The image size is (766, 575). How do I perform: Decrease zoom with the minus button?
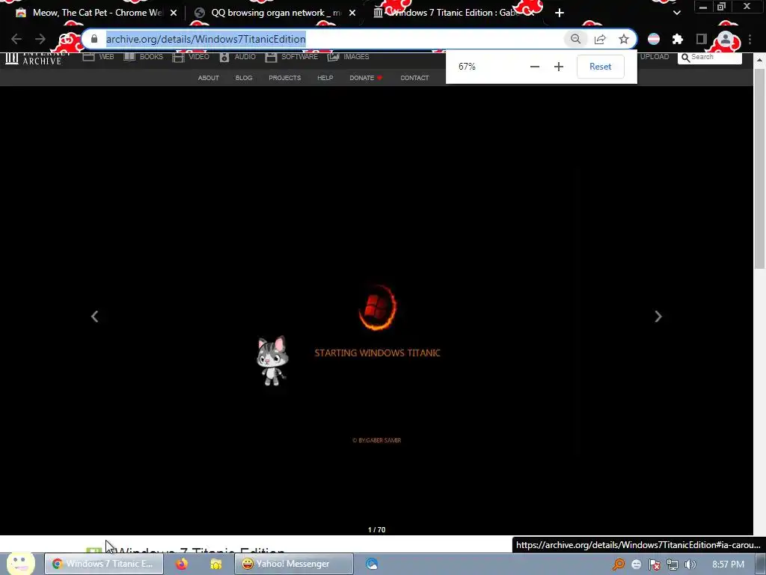pos(535,67)
